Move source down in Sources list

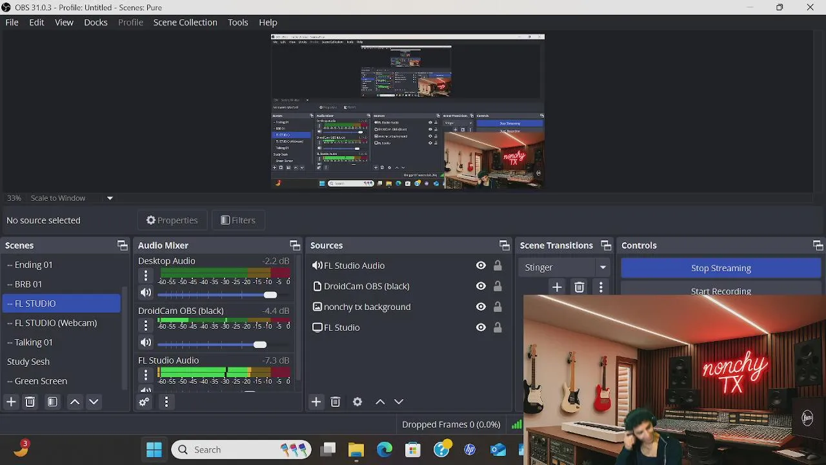399,402
